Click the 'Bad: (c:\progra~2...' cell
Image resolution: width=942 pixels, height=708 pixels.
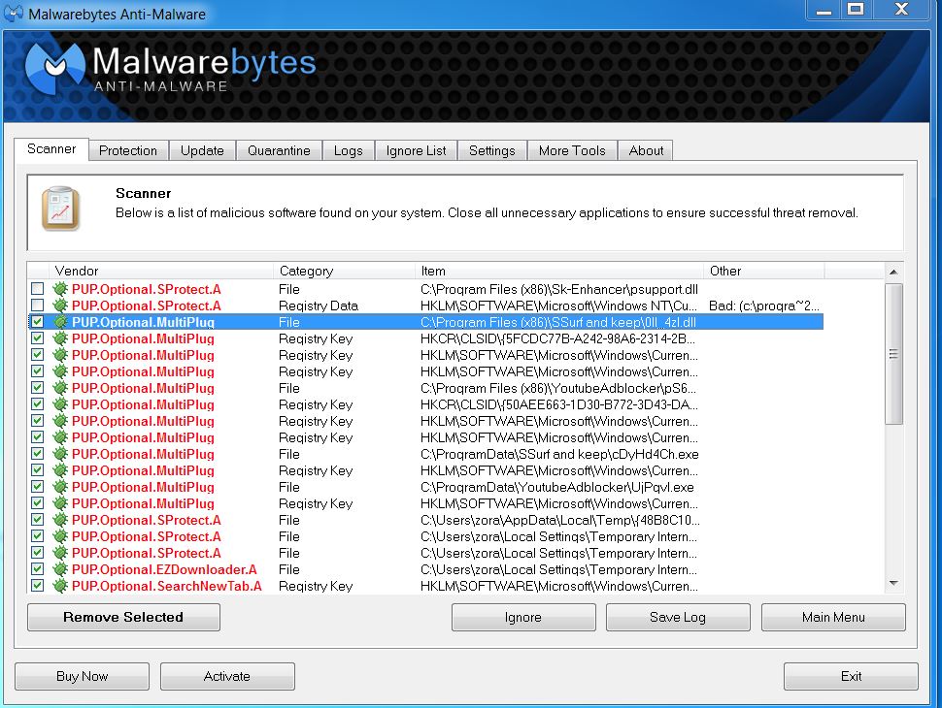(763, 306)
